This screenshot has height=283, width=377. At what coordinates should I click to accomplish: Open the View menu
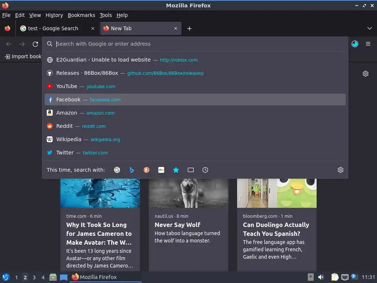click(x=35, y=15)
